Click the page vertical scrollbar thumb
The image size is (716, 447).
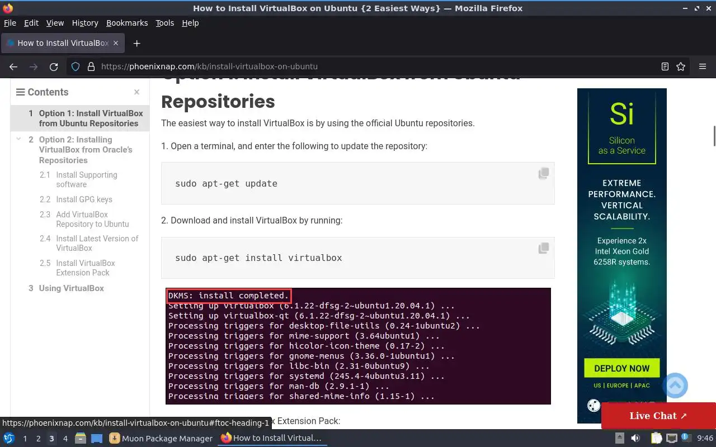[714, 136]
